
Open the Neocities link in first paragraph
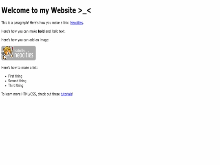coord(77,23)
